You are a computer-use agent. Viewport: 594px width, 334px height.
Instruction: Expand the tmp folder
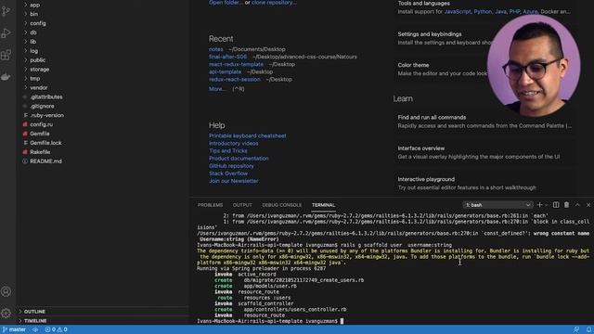pyautogui.click(x=35, y=78)
